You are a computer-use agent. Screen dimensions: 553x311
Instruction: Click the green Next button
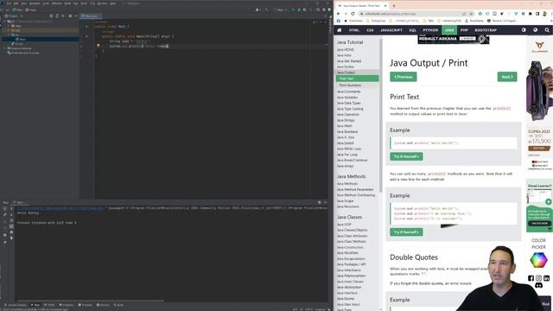coord(507,77)
